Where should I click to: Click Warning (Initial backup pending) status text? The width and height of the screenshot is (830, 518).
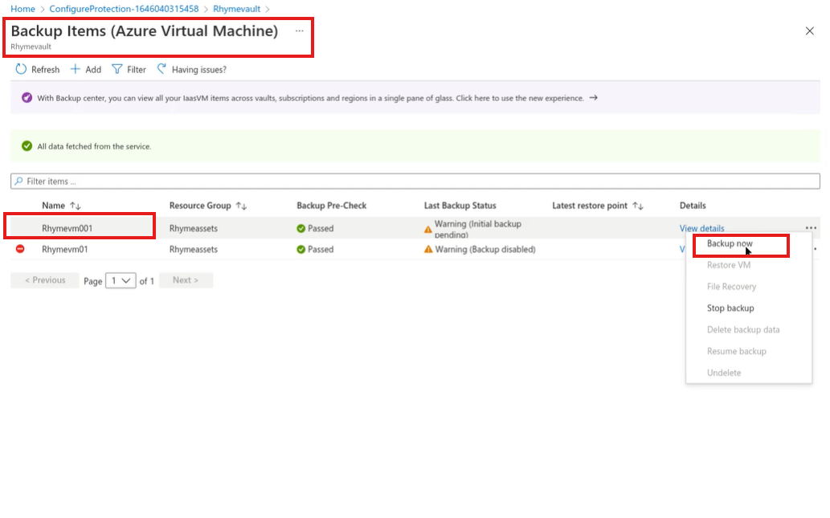[x=478, y=229]
